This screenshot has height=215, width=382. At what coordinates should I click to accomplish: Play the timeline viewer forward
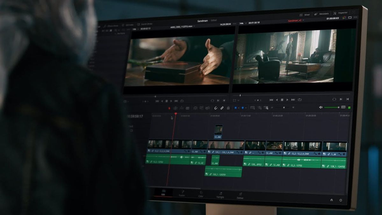coord(287,100)
